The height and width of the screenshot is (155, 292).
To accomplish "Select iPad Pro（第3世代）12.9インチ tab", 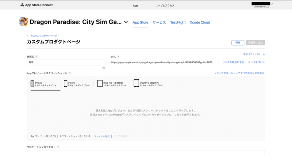I will tap(112, 84).
